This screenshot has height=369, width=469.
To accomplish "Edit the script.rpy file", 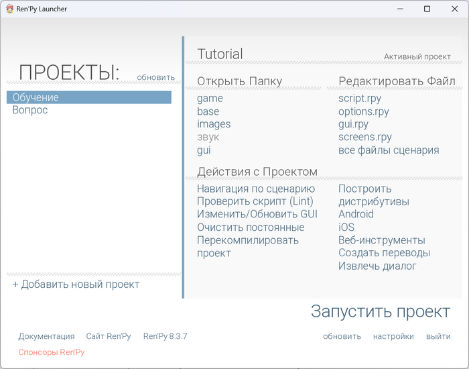I will point(360,99).
